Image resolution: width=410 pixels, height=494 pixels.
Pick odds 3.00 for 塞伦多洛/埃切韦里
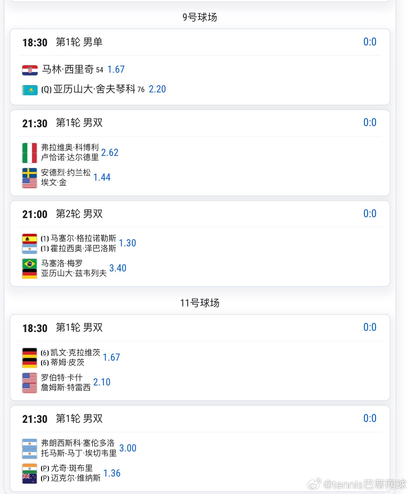(128, 448)
